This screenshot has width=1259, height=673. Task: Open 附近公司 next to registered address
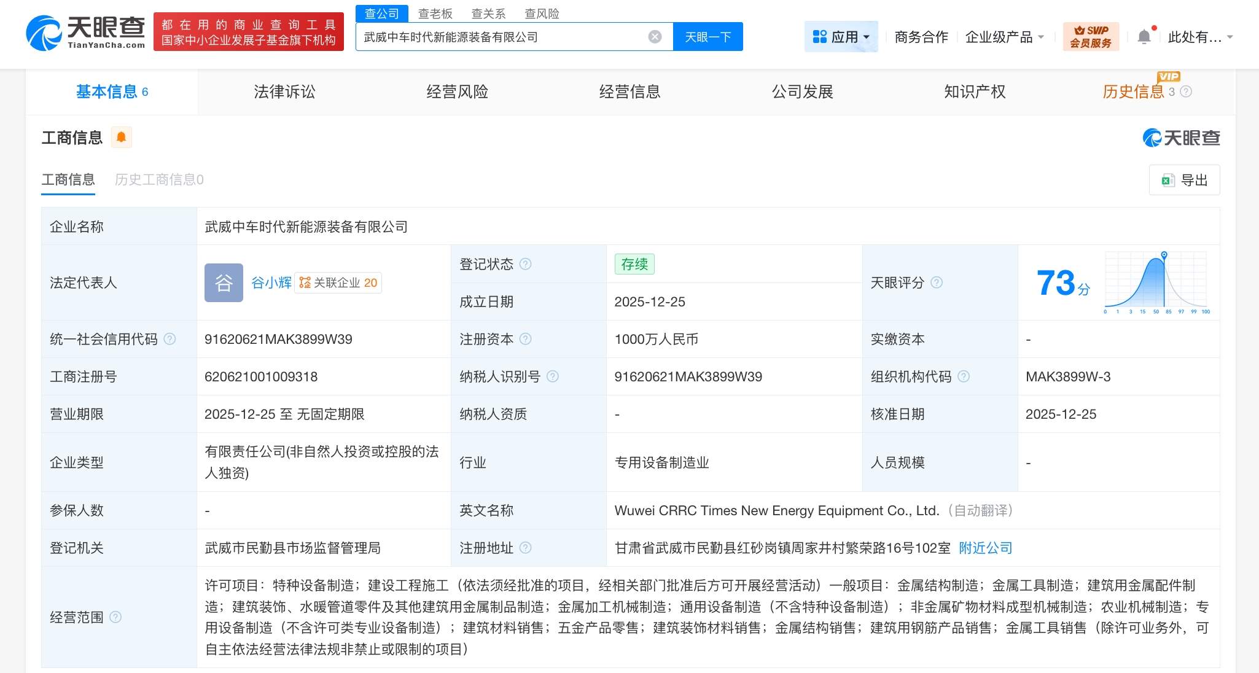coord(984,548)
